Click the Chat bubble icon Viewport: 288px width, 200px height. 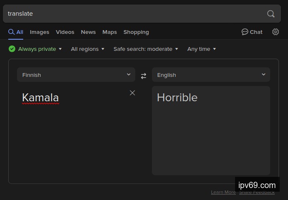(x=245, y=32)
